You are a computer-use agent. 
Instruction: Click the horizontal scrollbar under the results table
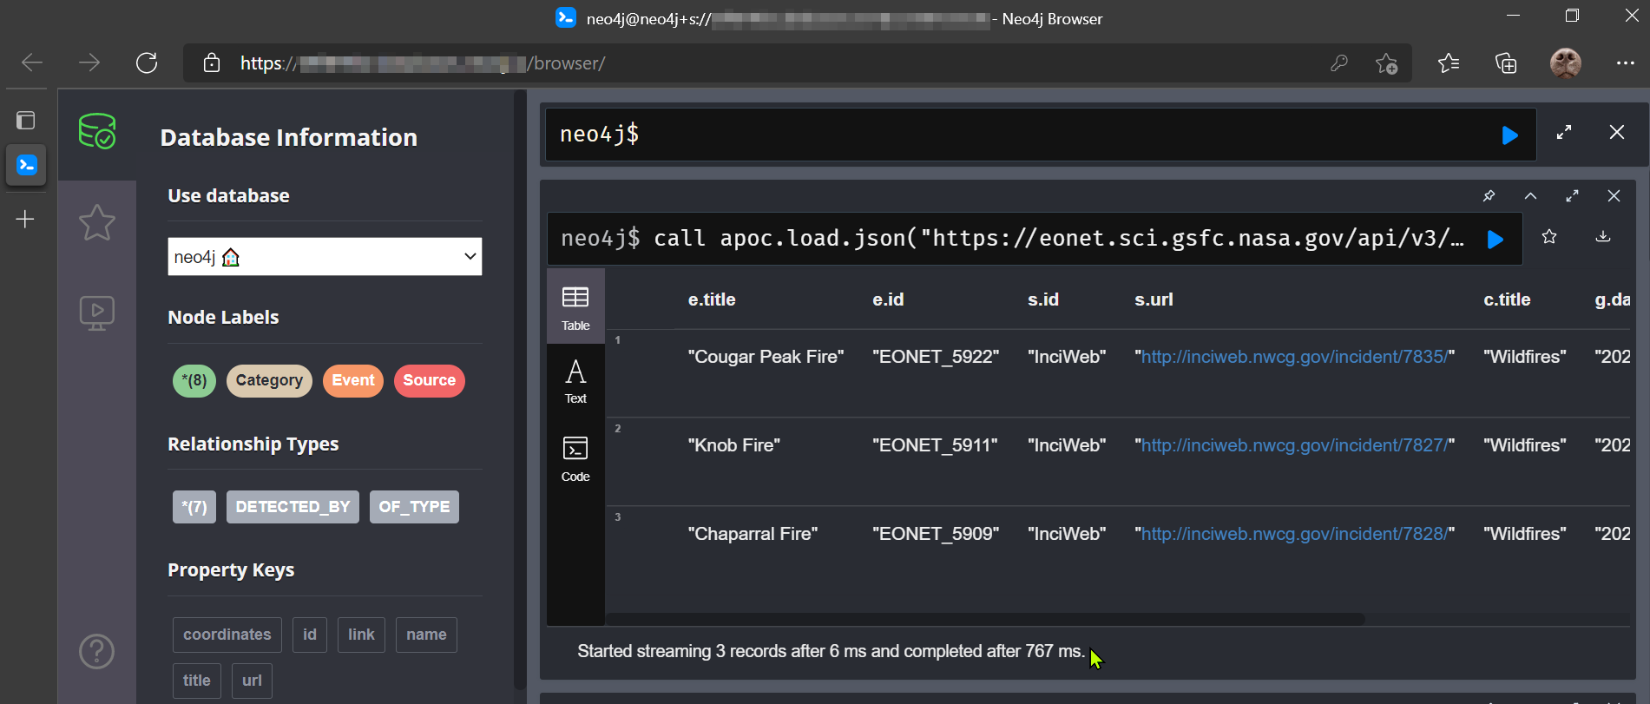pyautogui.click(x=984, y=619)
